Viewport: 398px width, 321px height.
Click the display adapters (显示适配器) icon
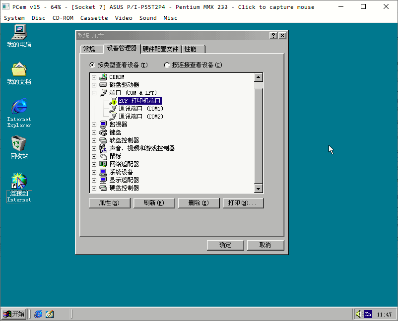pos(103,180)
